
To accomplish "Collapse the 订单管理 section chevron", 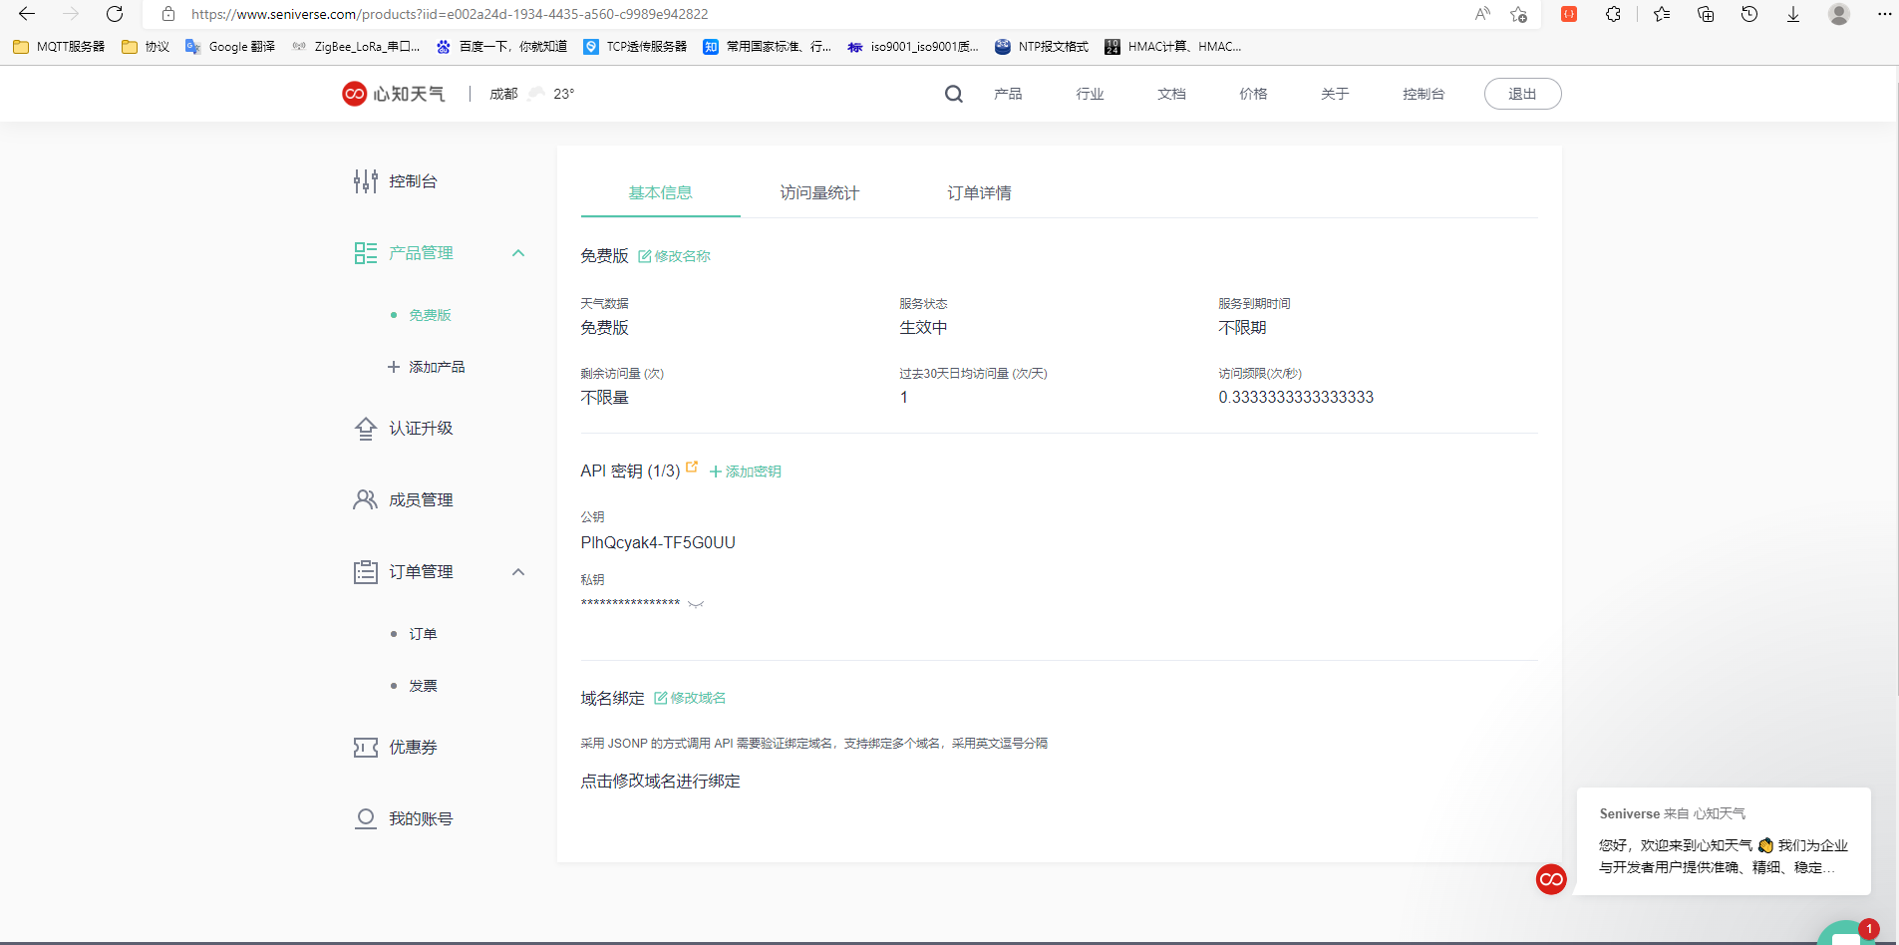I will tap(518, 572).
